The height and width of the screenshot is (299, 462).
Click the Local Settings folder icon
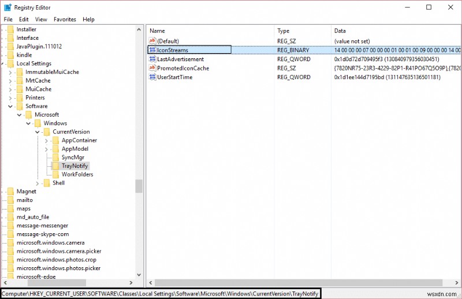click(10, 63)
